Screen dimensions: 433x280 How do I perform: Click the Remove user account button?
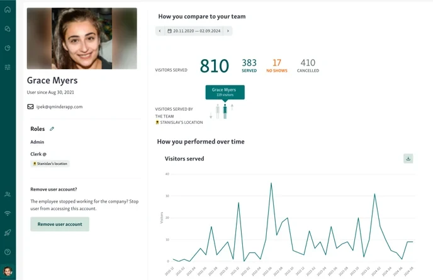coord(60,225)
